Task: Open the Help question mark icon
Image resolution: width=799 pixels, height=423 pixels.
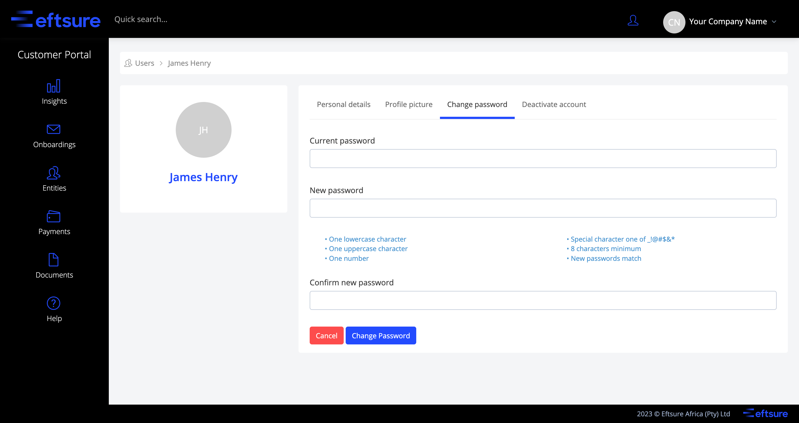Action: coord(54,303)
